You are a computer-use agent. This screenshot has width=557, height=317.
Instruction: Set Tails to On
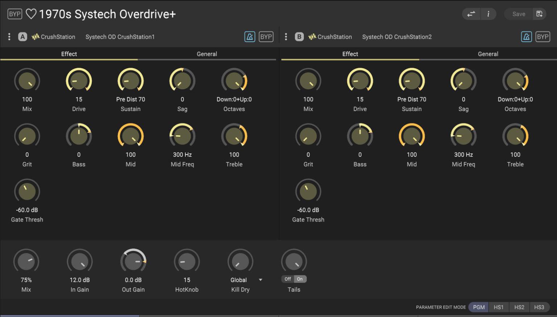click(300, 279)
